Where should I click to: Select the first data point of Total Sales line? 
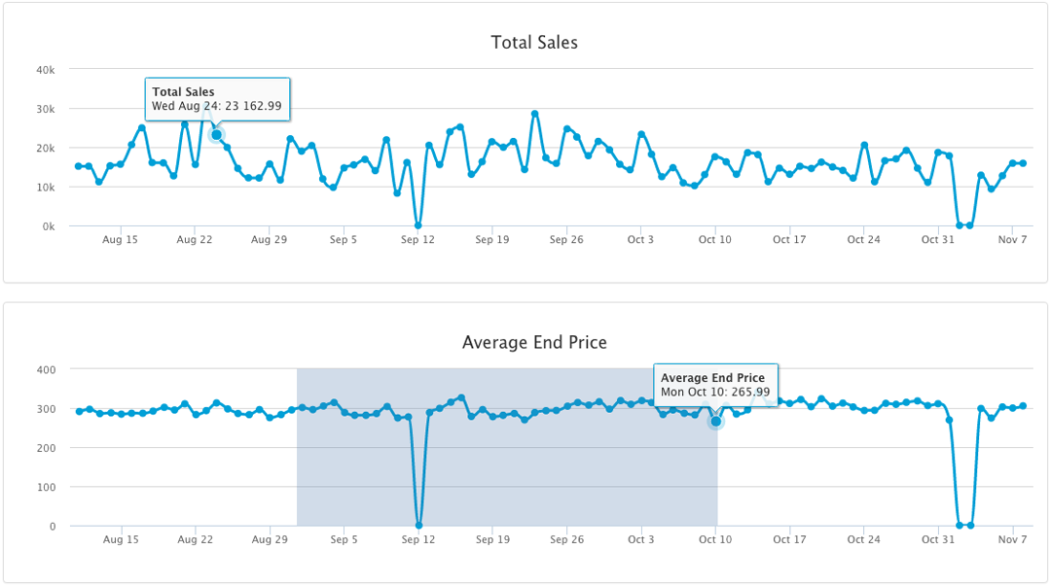(79, 166)
